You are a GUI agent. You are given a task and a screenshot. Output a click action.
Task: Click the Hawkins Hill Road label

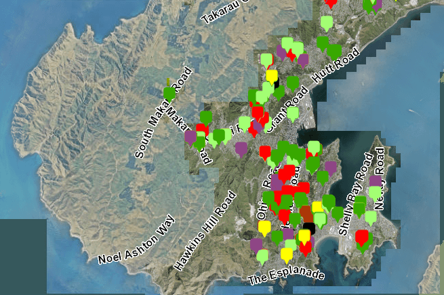pos(205,231)
